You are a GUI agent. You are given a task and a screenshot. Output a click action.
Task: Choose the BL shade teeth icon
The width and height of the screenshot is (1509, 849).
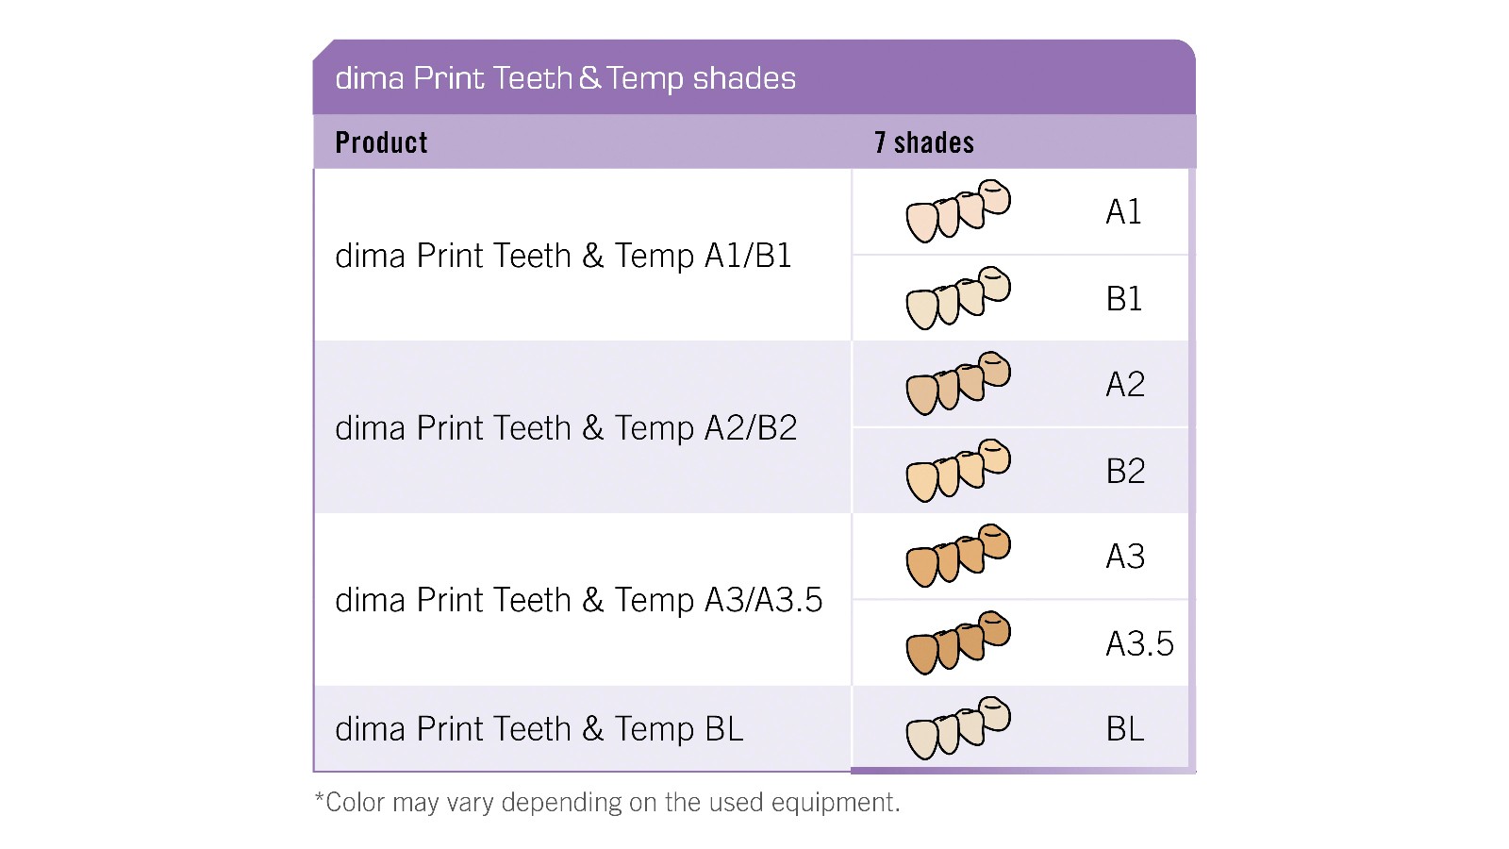pos(957,728)
